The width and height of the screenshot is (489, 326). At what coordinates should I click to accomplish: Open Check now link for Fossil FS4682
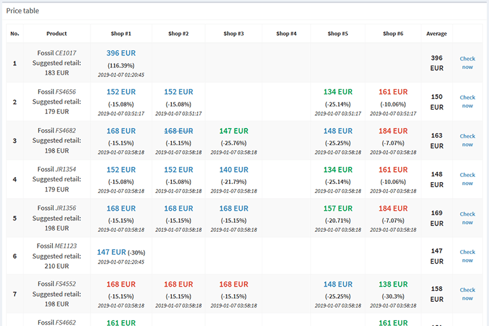[467, 140]
